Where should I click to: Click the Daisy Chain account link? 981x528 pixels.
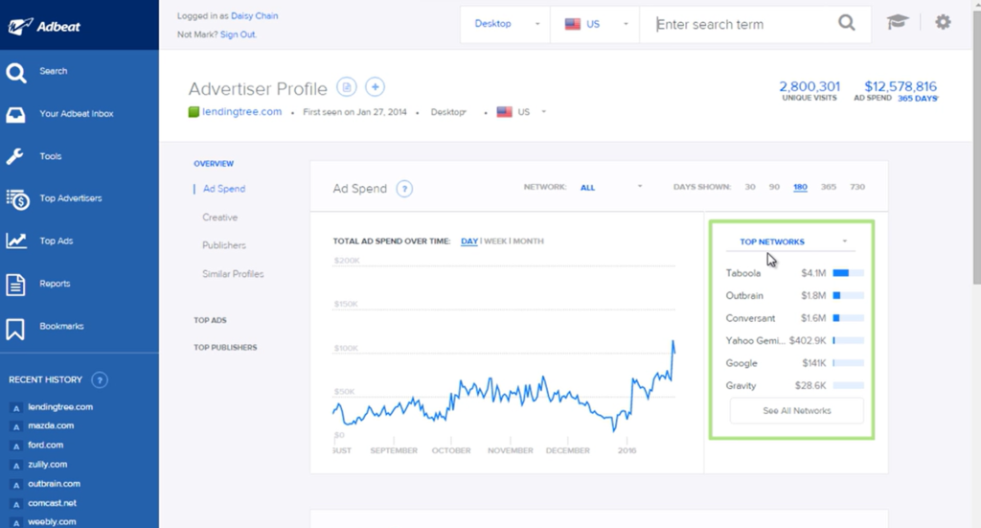(254, 15)
